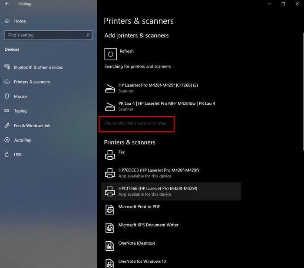
Task: Click 'The printer that I want isn't listed'
Action: click(135, 123)
